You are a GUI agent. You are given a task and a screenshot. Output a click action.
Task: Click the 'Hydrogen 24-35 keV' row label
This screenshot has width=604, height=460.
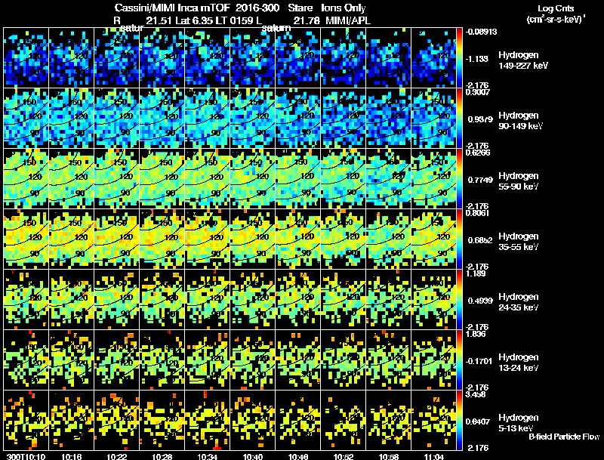[x=519, y=302]
